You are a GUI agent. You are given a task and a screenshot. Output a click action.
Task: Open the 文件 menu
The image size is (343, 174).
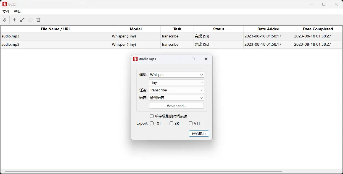(x=6, y=12)
